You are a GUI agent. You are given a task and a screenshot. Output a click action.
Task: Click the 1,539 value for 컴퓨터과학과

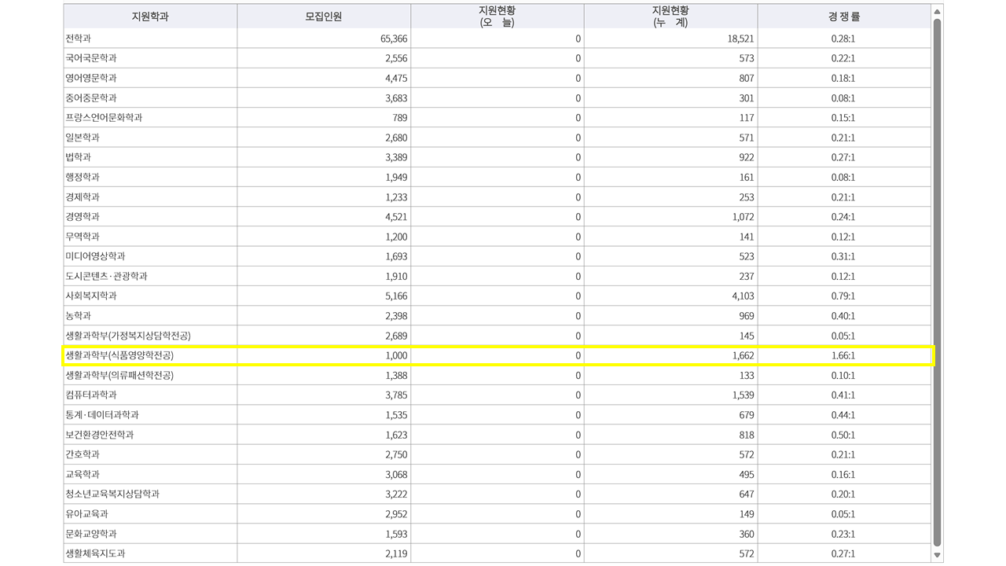click(x=743, y=395)
